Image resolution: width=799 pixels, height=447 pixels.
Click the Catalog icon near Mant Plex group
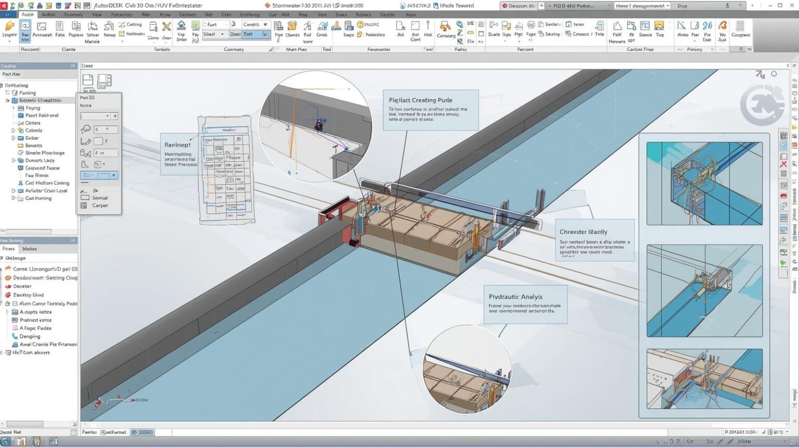click(322, 27)
